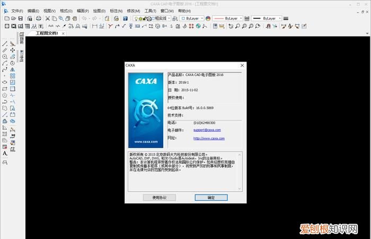Select the Mirror tool

13,70
